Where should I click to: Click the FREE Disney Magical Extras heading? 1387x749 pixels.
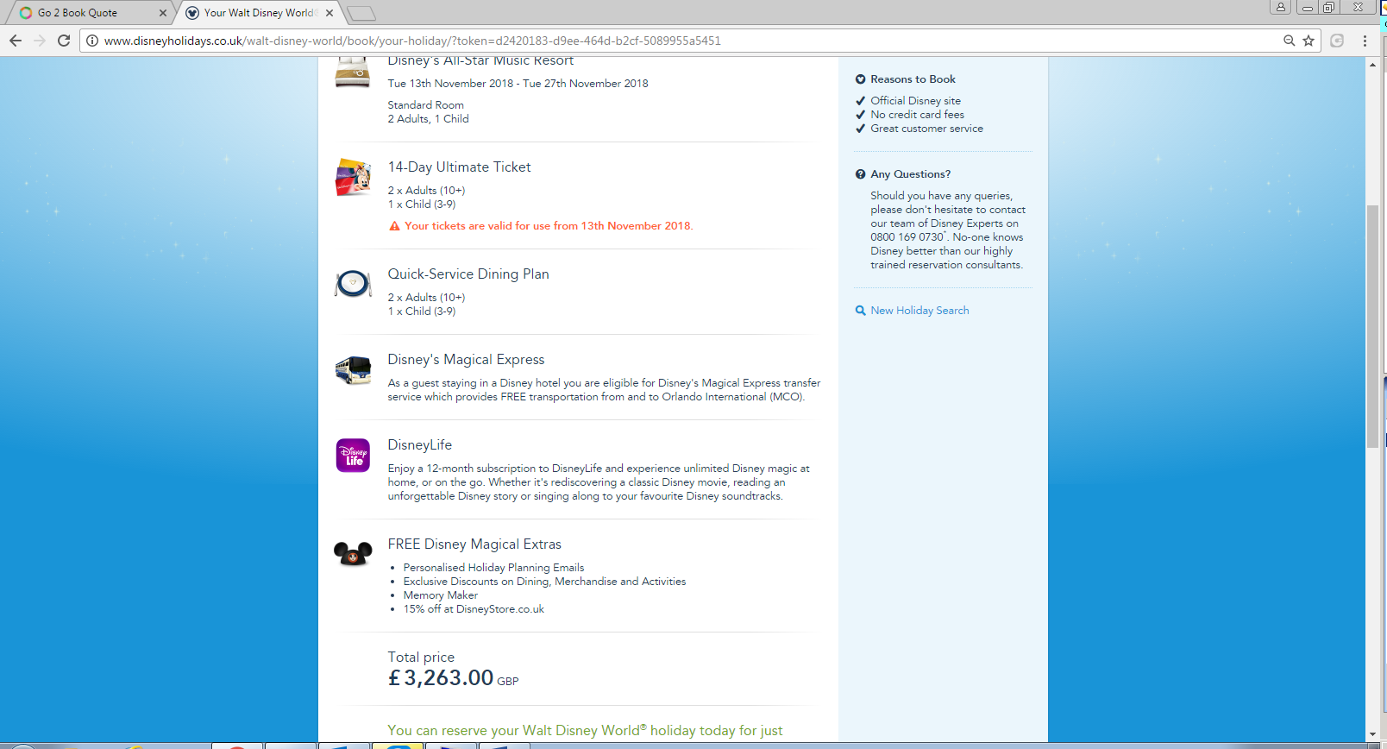(x=474, y=544)
